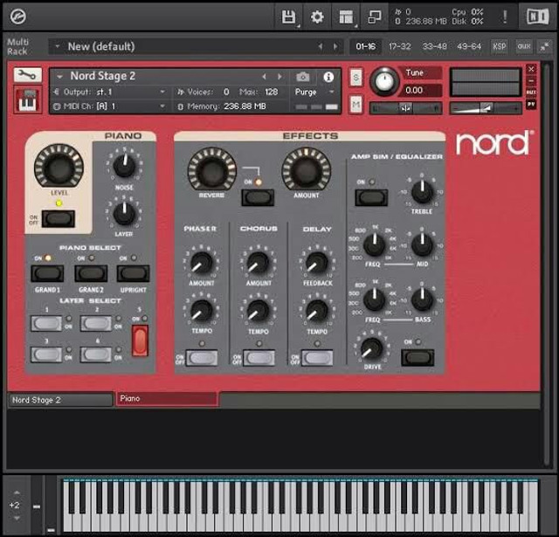Click the minimized view toggle icon
The height and width of the screenshot is (537, 559).
pos(374,17)
